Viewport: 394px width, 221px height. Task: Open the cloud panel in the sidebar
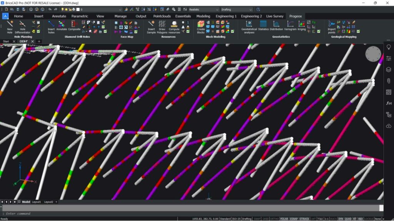389,126
